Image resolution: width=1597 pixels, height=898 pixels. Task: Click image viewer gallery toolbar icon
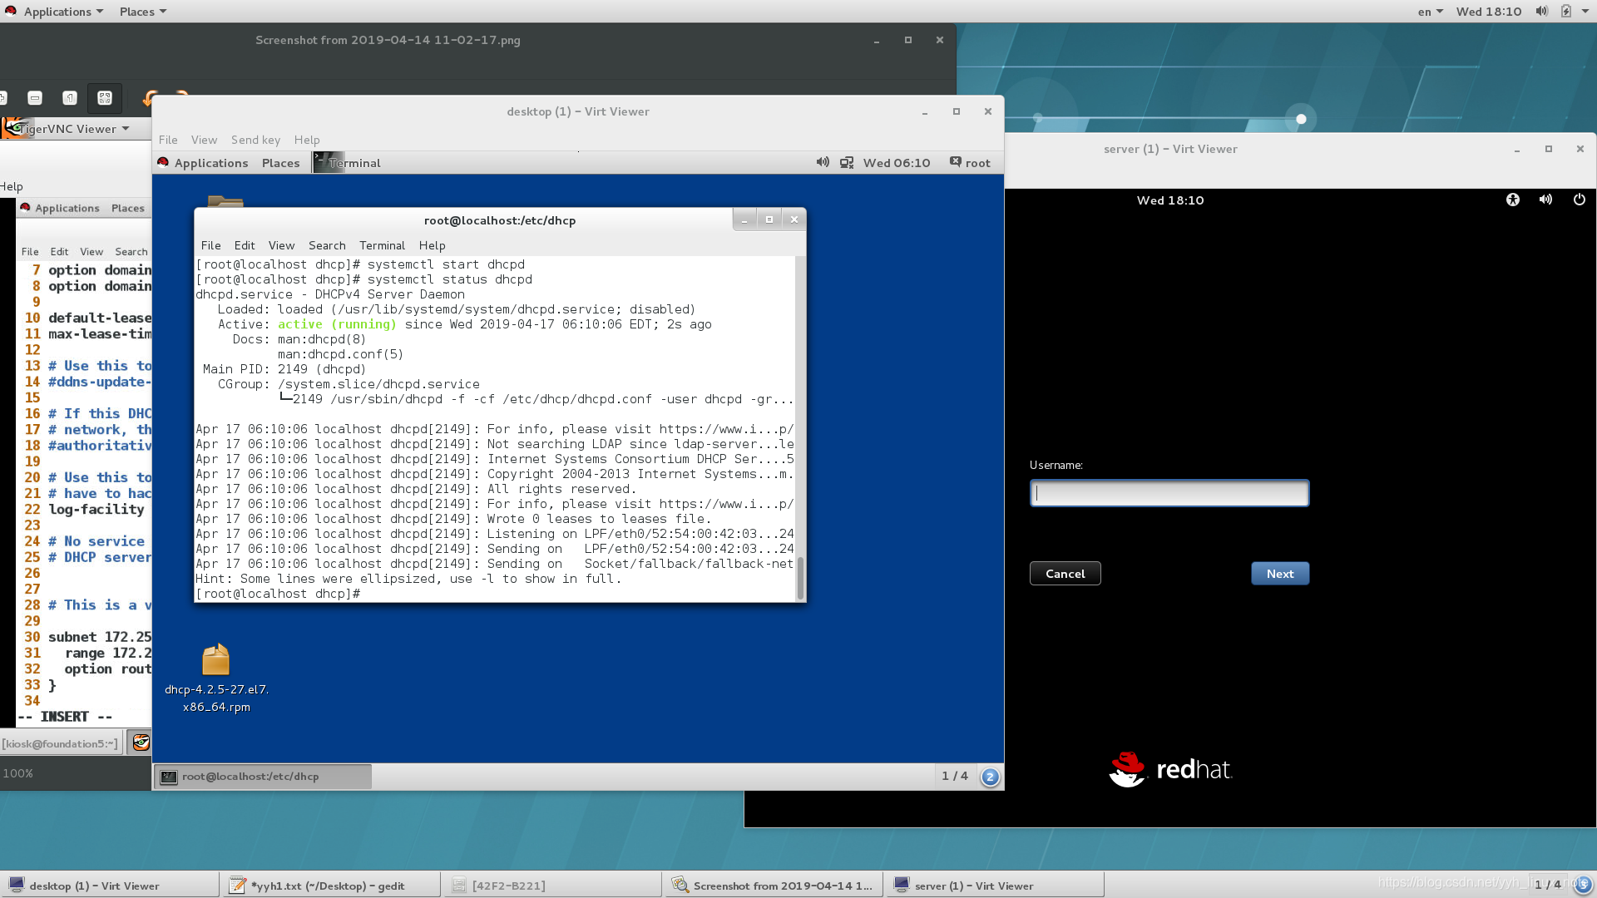click(105, 98)
